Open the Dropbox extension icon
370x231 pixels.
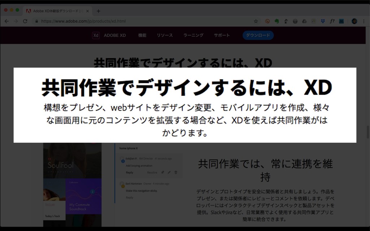pos(323,21)
